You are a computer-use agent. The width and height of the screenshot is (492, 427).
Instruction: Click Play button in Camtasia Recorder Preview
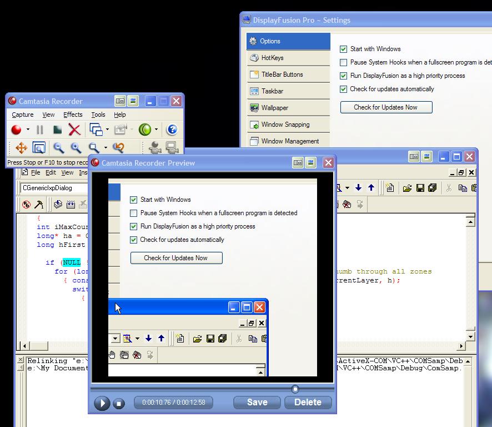tap(102, 403)
